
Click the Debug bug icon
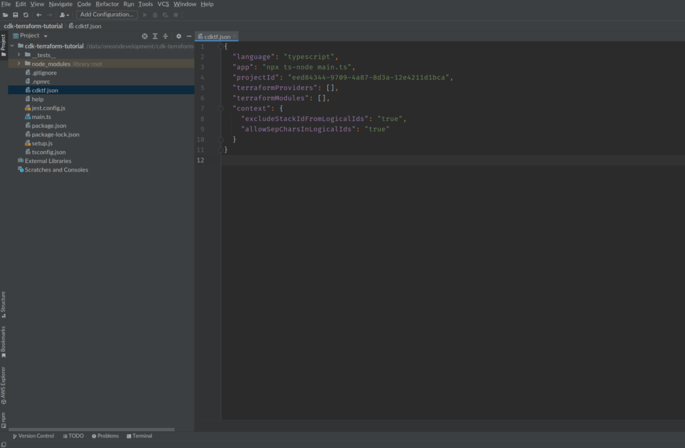pos(155,15)
